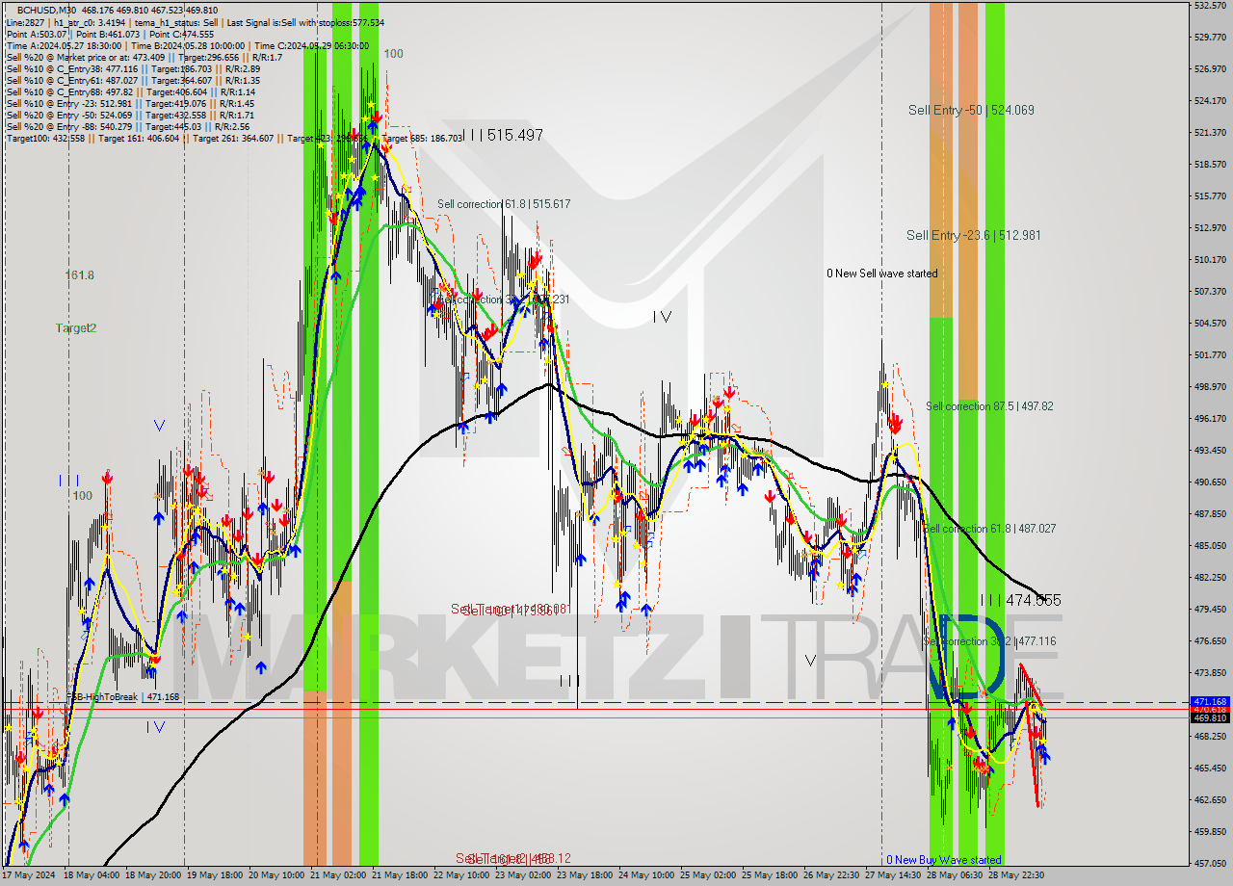1233x886 pixels.
Task: Select the '0 New Buy Wave started' label
Action: pos(944,860)
